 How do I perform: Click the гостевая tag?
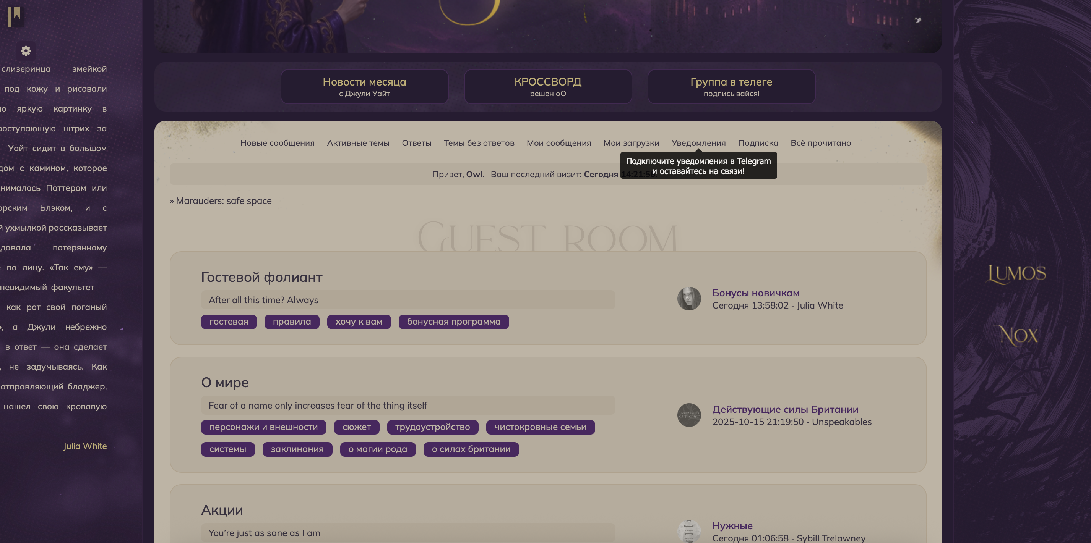point(229,322)
